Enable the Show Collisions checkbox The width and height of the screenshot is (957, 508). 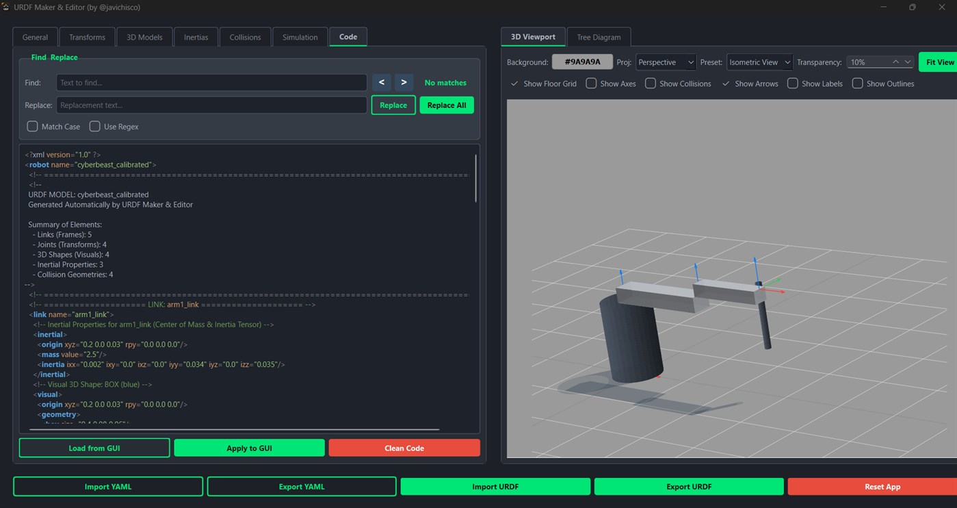651,84
